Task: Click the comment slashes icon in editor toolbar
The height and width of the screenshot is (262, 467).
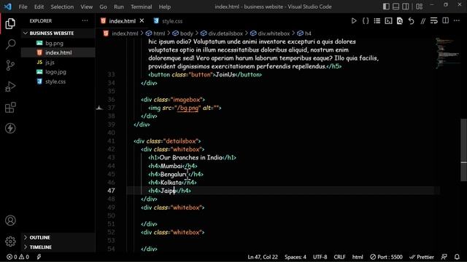Action: click(422, 21)
